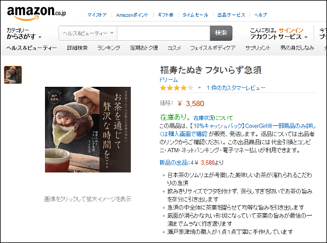Select the コスメ navigation tab
Image resolution: width=327 pixels, height=243 pixels.
point(174,48)
